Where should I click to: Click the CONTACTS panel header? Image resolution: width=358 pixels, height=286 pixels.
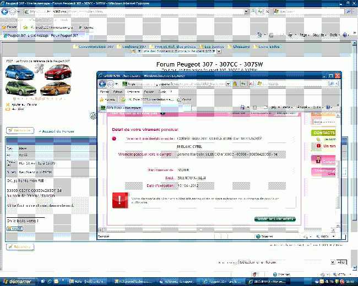(x=323, y=133)
